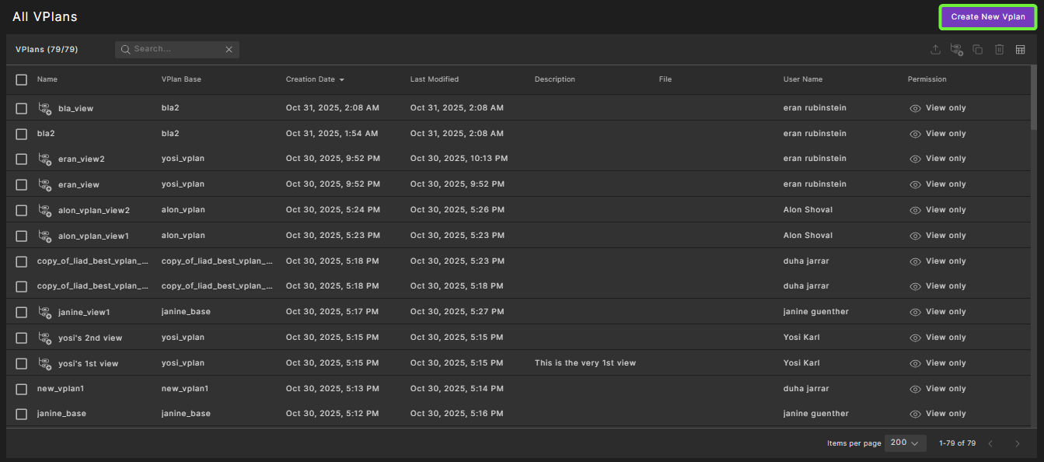Open the Items per page dropdown
Screen dimensions: 1044x462
pyautogui.click(x=905, y=443)
